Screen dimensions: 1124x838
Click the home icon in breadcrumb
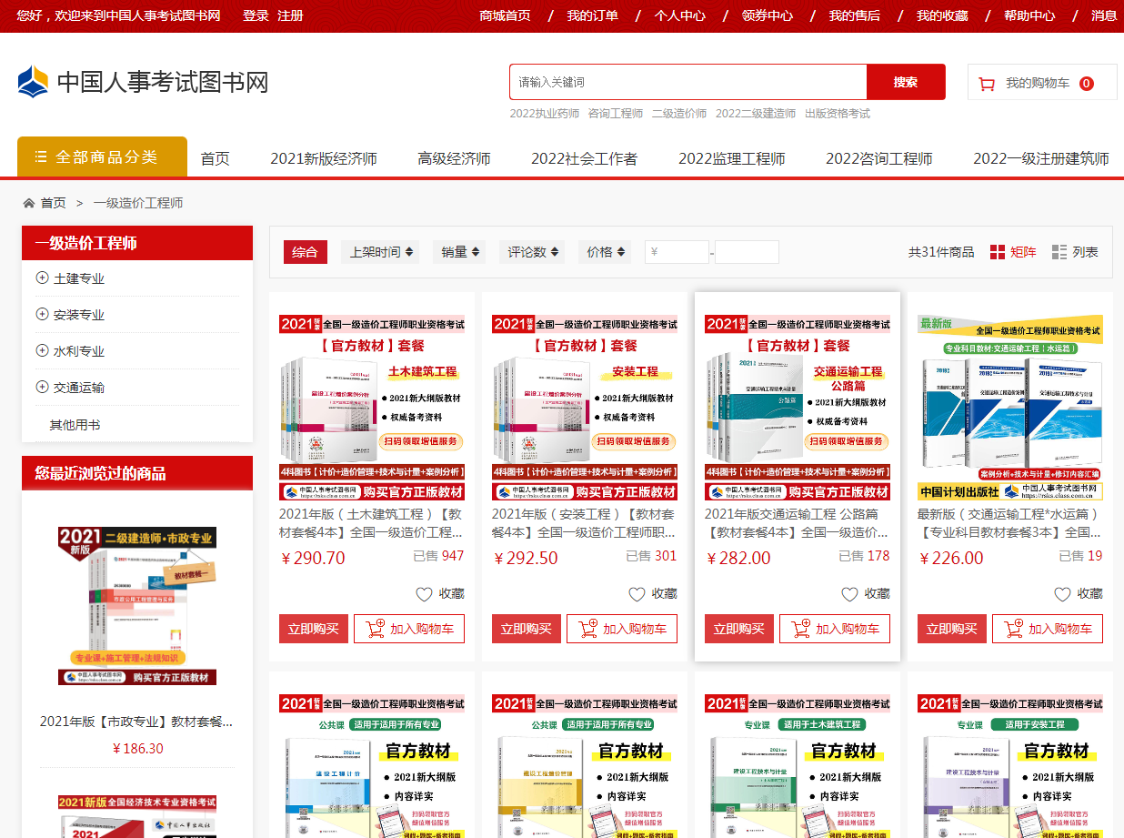[29, 203]
